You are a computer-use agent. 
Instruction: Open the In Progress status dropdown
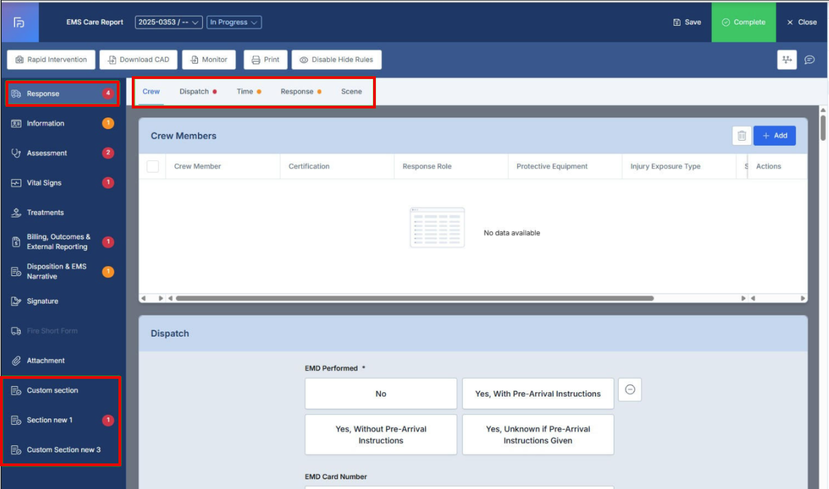point(234,22)
